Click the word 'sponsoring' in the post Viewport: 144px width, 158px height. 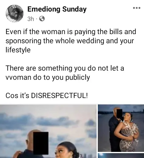point(23,41)
